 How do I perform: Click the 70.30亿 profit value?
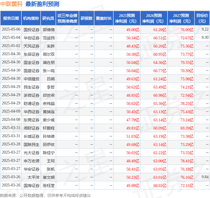[187, 71]
